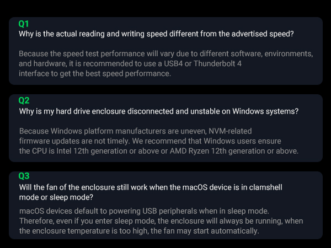
Task: Expand the question about enclosure disconnecting on Windows
Action: (x=158, y=111)
